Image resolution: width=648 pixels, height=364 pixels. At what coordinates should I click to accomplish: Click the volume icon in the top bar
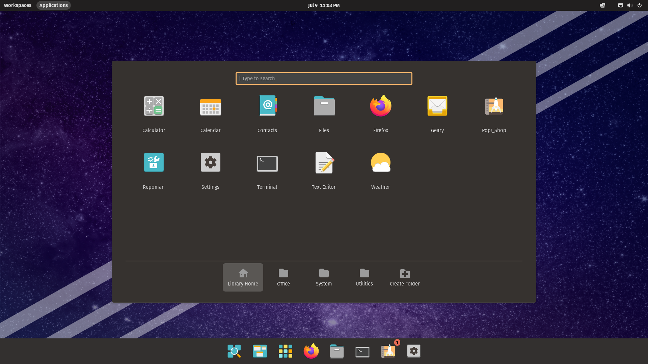630,5
